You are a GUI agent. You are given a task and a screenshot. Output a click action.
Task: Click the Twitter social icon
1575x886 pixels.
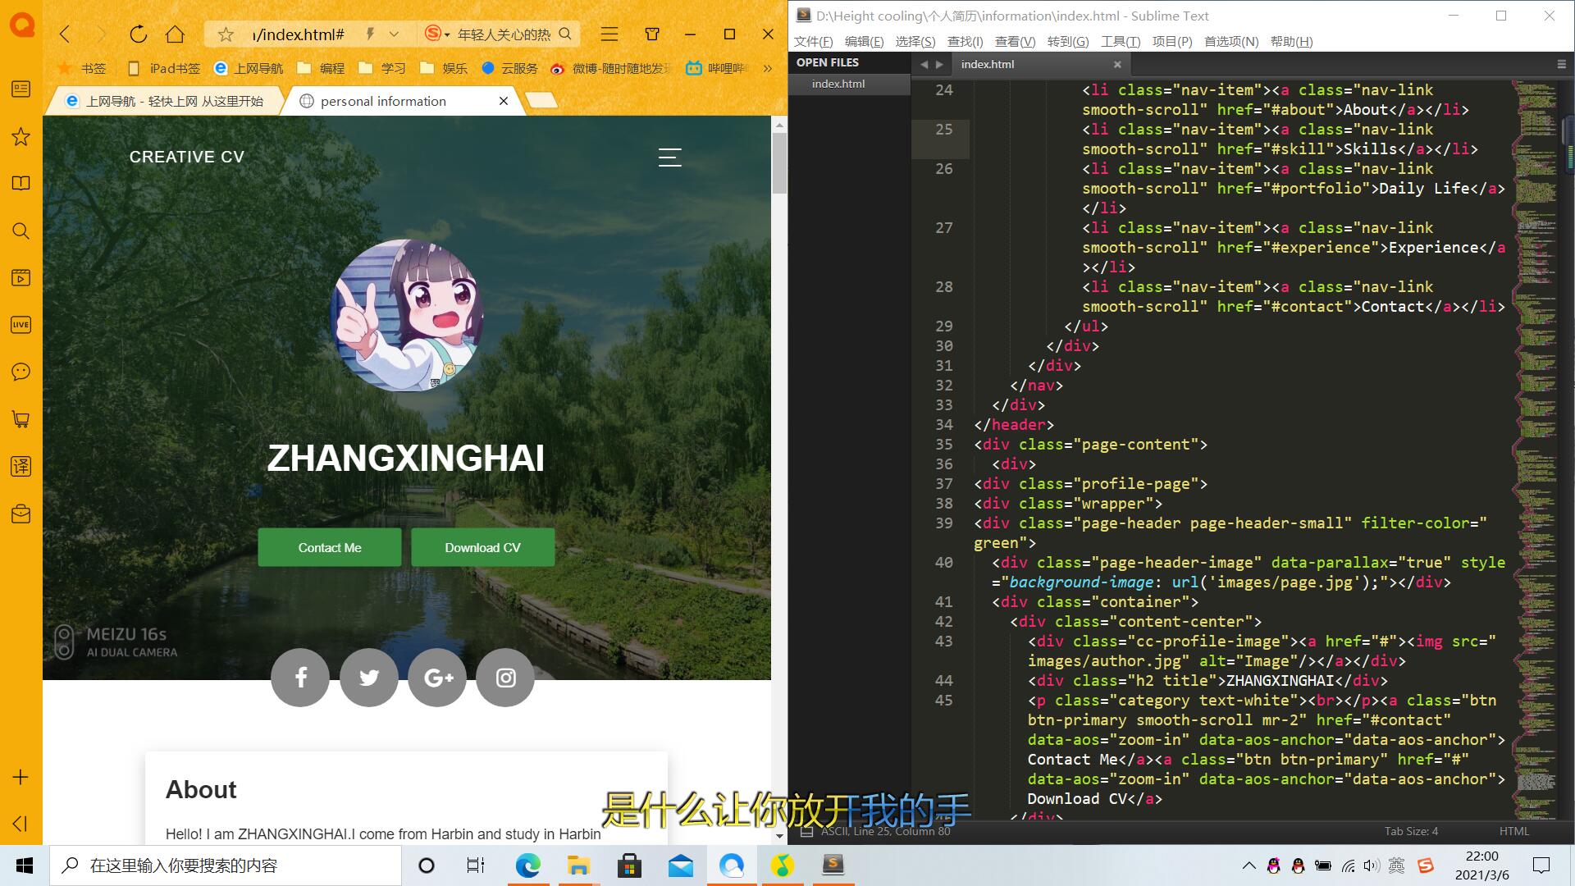click(369, 678)
